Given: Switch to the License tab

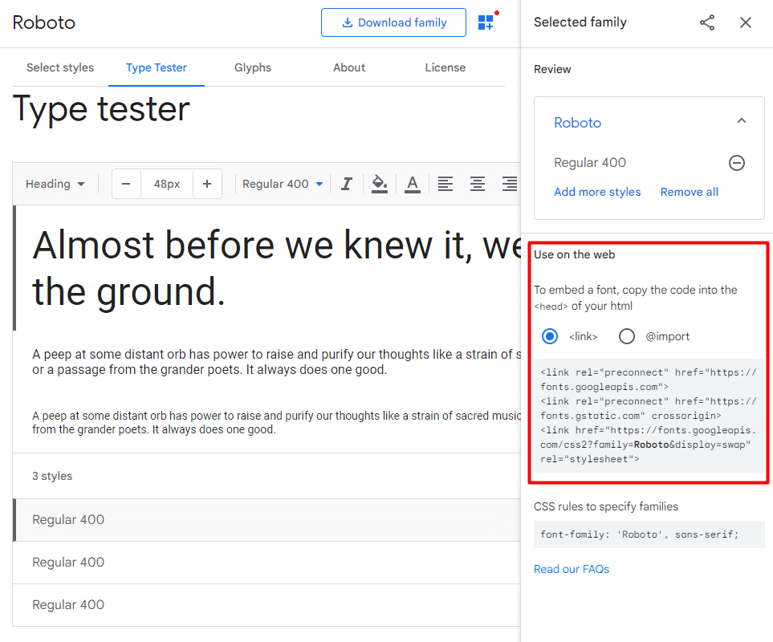Looking at the screenshot, I should [445, 67].
